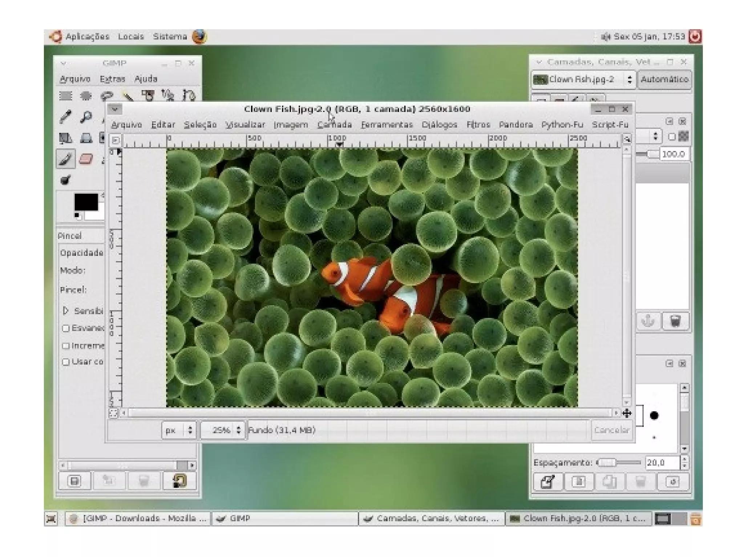The image size is (744, 557).
Task: Select the Ellipse Select tool
Action: pyautogui.click(x=86, y=96)
